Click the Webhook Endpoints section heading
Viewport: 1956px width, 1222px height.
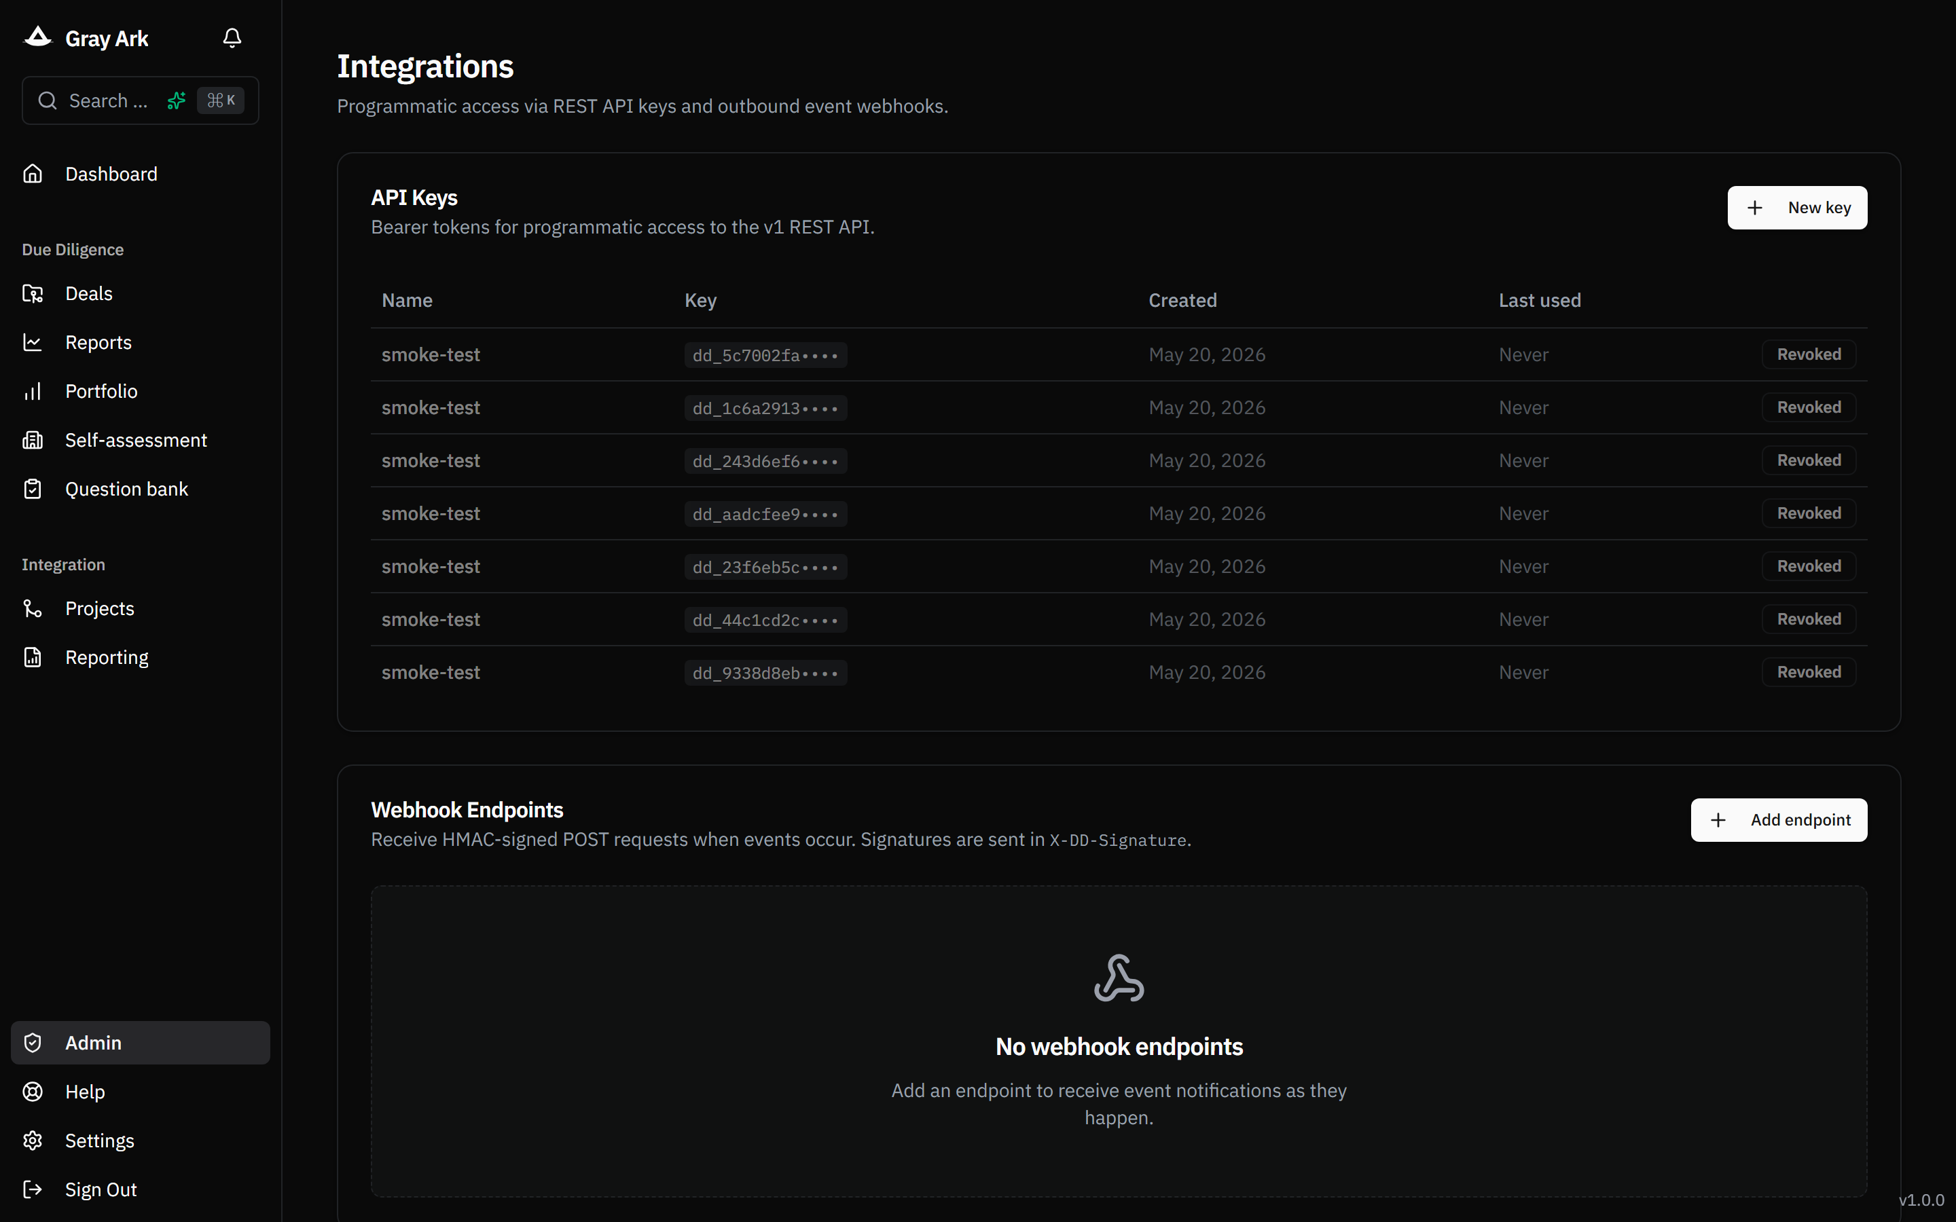(467, 810)
